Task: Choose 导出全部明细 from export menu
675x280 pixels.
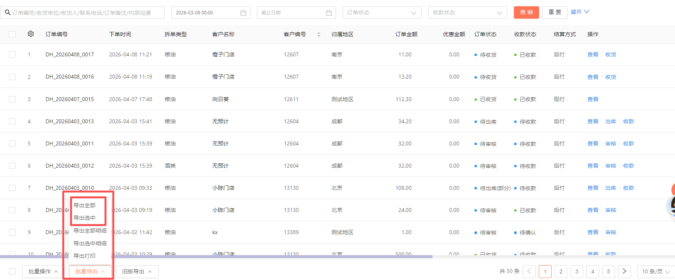Action: coord(90,231)
